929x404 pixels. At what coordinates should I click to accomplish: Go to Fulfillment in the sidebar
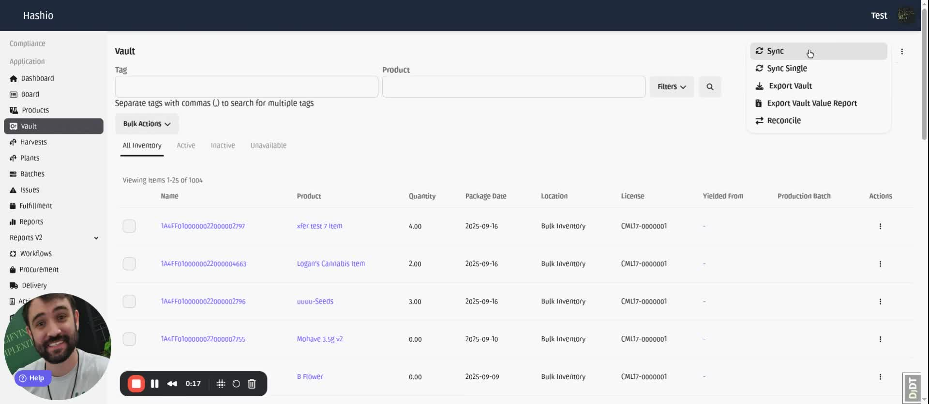(x=31, y=206)
